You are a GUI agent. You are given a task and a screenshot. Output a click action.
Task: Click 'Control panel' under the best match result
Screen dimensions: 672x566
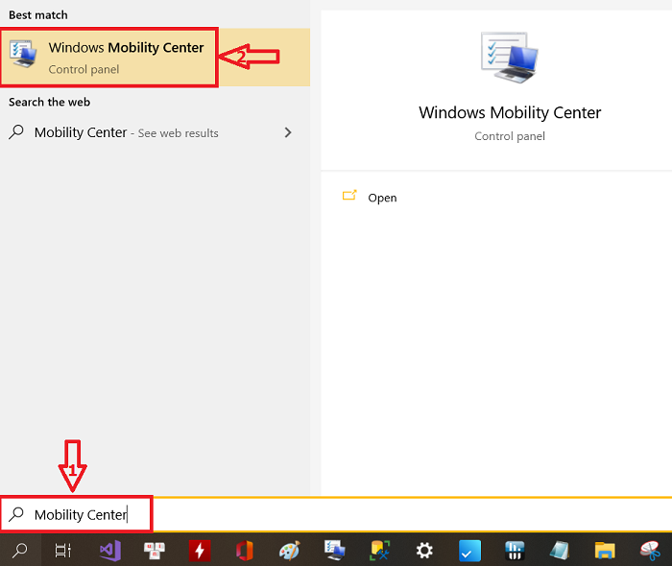[x=84, y=69]
